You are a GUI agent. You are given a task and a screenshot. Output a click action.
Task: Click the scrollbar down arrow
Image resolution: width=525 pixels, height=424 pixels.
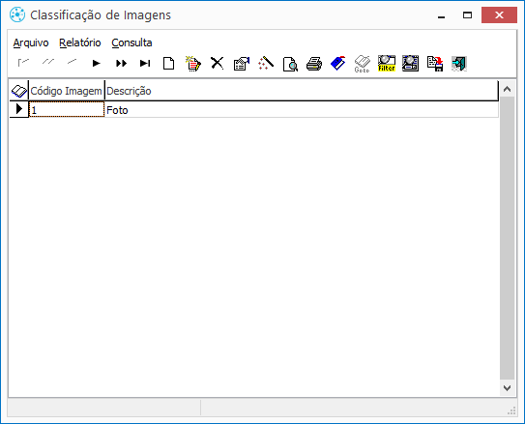pyautogui.click(x=507, y=388)
